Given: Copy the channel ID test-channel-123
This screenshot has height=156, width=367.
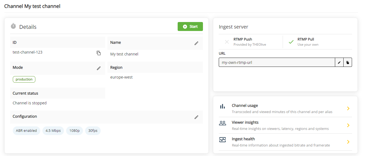Looking at the screenshot, I should pyautogui.click(x=99, y=53).
